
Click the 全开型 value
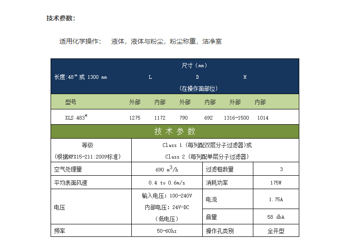(276, 231)
